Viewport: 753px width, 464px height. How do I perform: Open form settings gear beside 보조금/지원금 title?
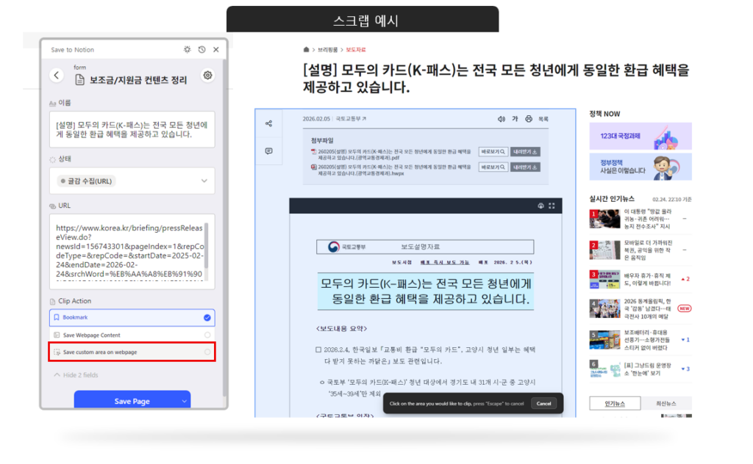[x=207, y=76]
